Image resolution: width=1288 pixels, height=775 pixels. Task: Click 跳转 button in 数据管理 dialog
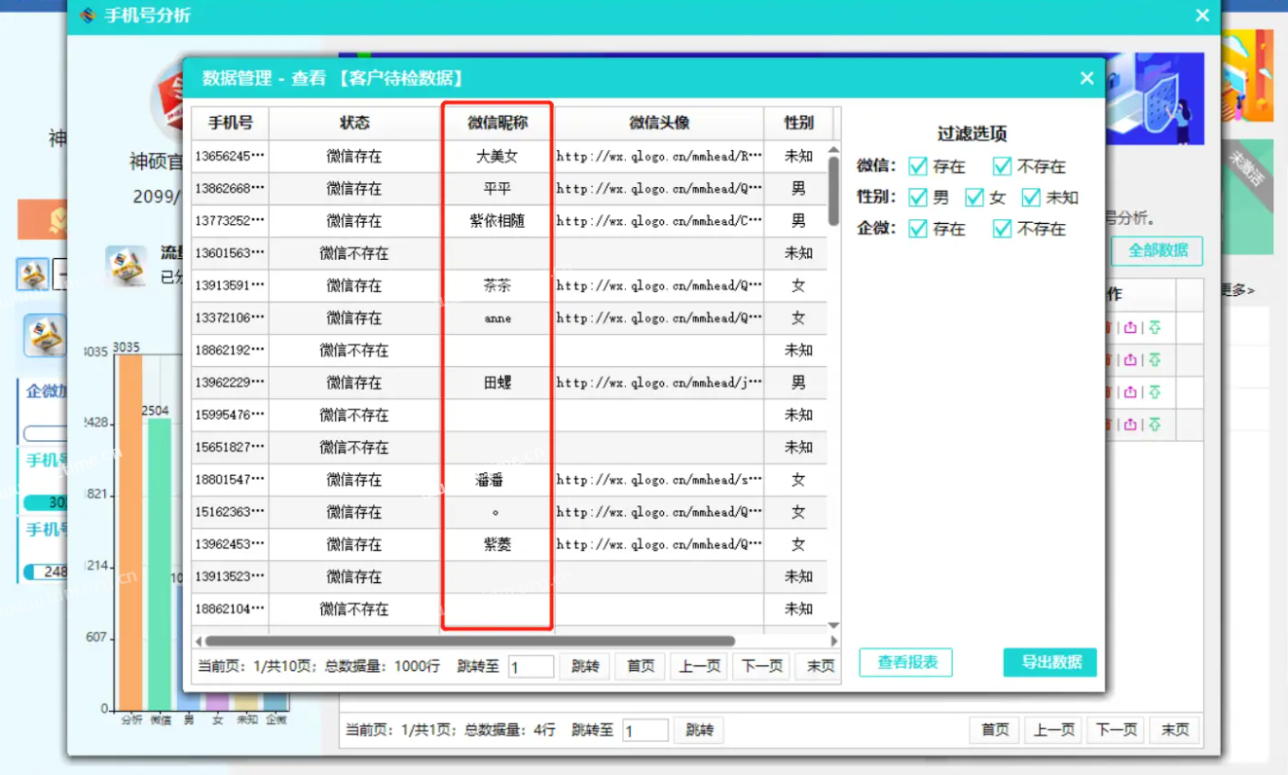click(x=585, y=666)
